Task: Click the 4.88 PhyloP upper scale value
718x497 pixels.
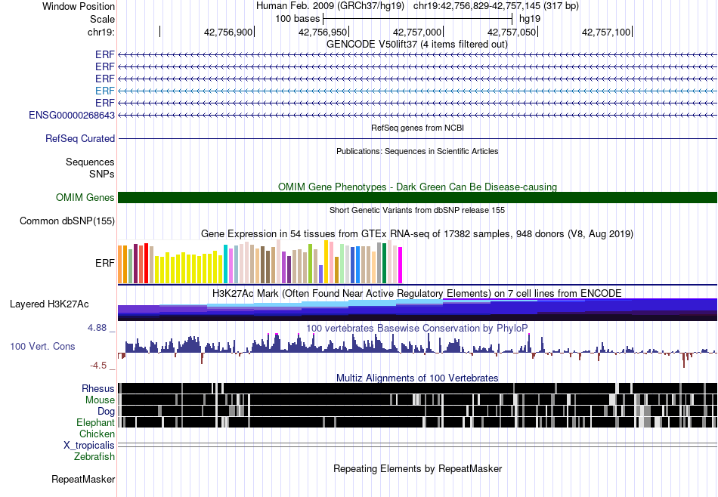Action: coord(97,328)
